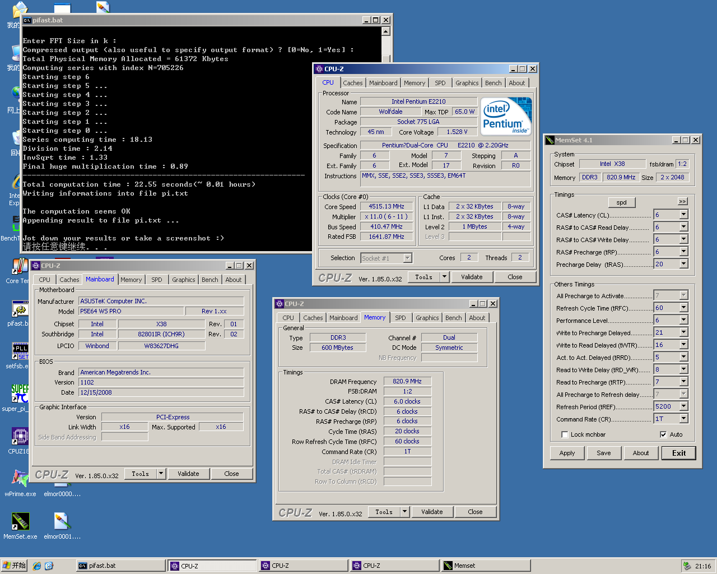The image size is (717, 574).
Task: Open the Refresh Cycle Time (tRFC) dropdown
Action: pyautogui.click(x=683, y=308)
